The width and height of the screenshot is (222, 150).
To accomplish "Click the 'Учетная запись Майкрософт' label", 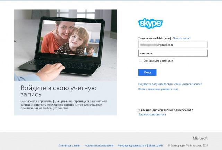I will (155, 38).
